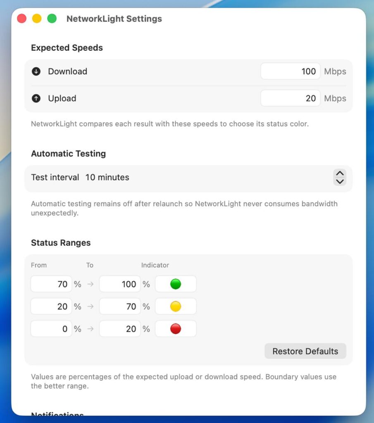Viewport: 374px width, 423px height.
Task: Click the NetworkLight Settings window title
Action: (114, 19)
